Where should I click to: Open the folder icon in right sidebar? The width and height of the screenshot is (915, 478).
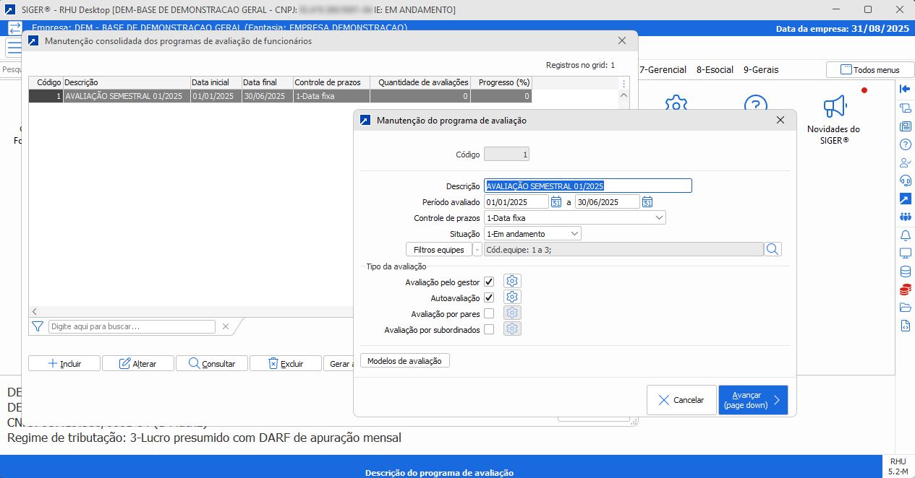[905, 308]
